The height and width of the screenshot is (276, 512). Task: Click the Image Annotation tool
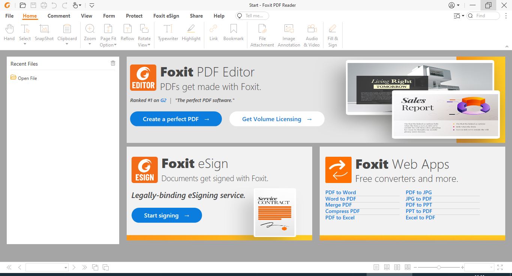coord(289,35)
